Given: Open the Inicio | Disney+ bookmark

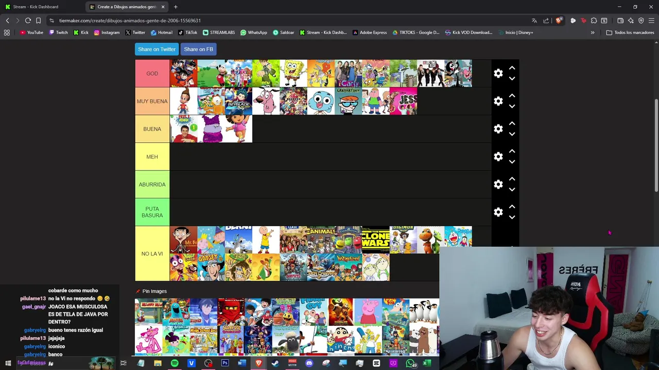Looking at the screenshot, I should tap(516, 32).
